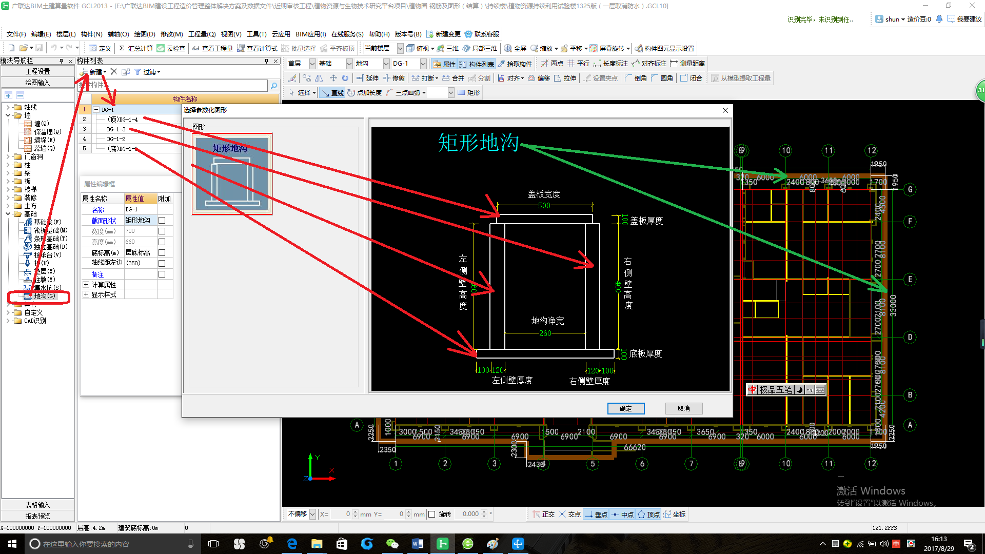
Task: Click the 拾取构件 picker tool
Action: (x=515, y=64)
